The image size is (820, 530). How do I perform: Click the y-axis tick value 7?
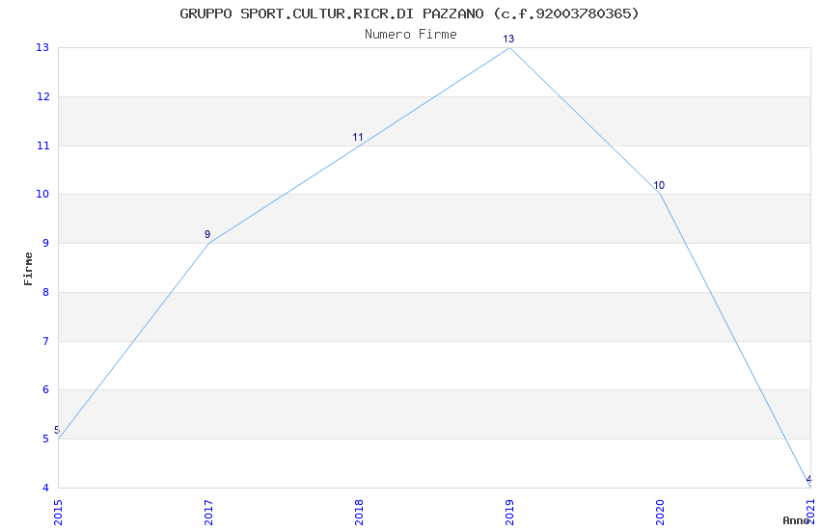[46, 341]
